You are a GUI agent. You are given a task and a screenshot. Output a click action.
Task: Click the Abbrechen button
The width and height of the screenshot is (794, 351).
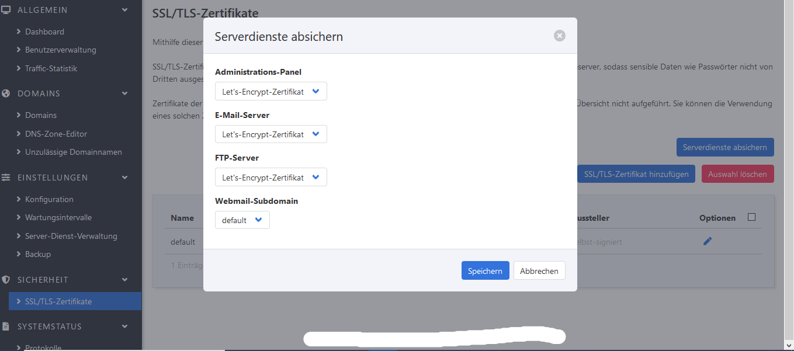(539, 271)
